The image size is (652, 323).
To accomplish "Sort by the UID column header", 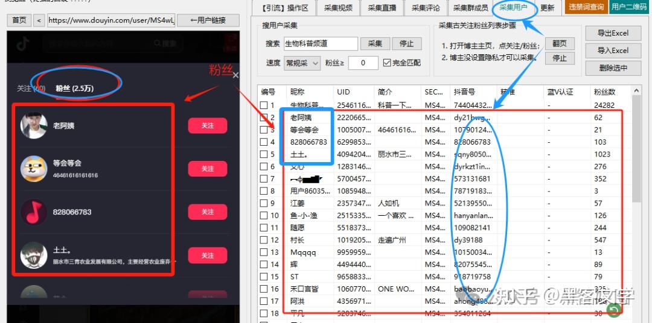I will pyautogui.click(x=353, y=92).
